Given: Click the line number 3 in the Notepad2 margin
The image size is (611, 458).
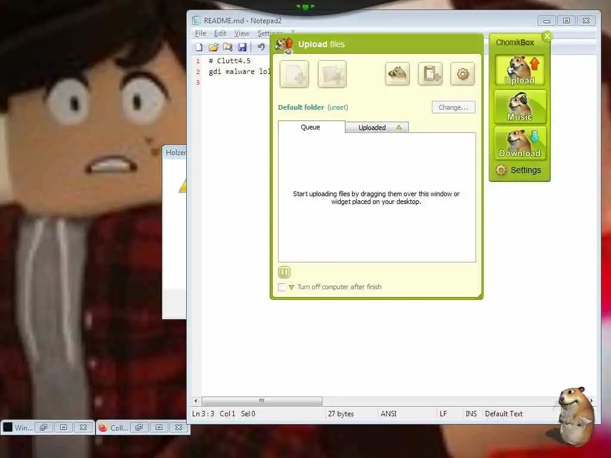Looking at the screenshot, I should point(198,82).
